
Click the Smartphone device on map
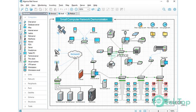click(94, 30)
